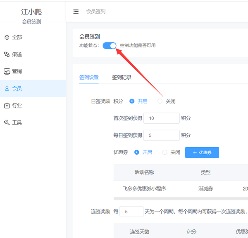The image size is (248, 238).
Task: Select 开启 for 日签奖励 积分
Action: point(132,101)
